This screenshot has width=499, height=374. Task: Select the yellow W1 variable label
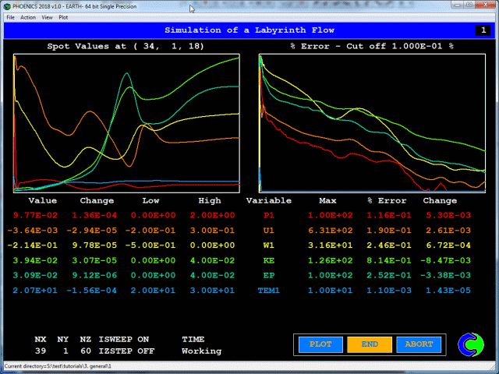pyautogui.click(x=270, y=244)
